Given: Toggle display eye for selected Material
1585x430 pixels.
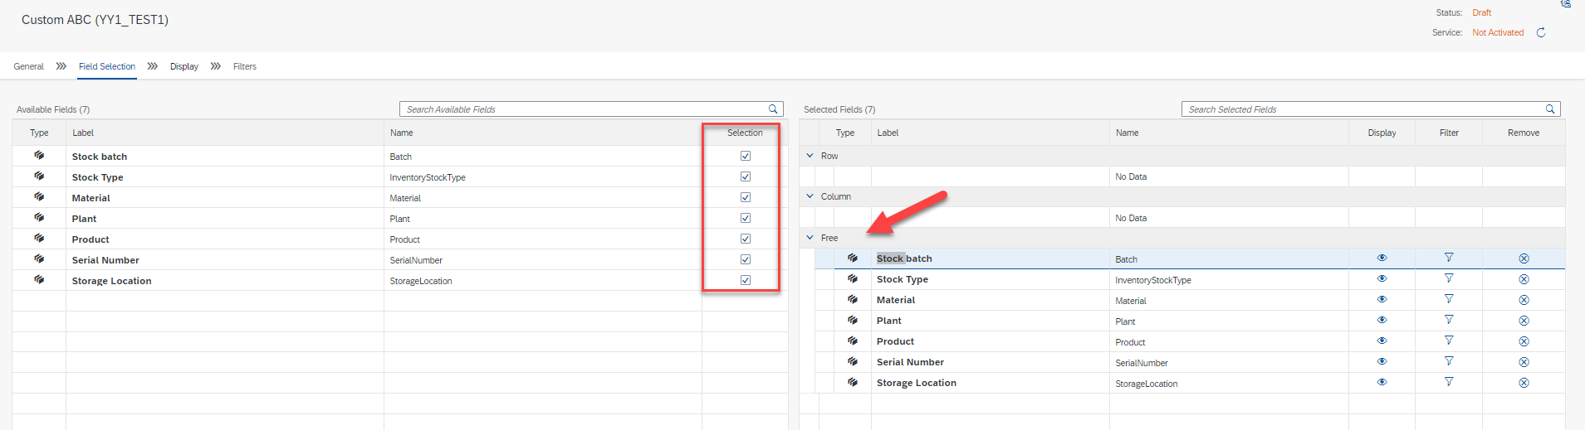Looking at the screenshot, I should pos(1382,299).
